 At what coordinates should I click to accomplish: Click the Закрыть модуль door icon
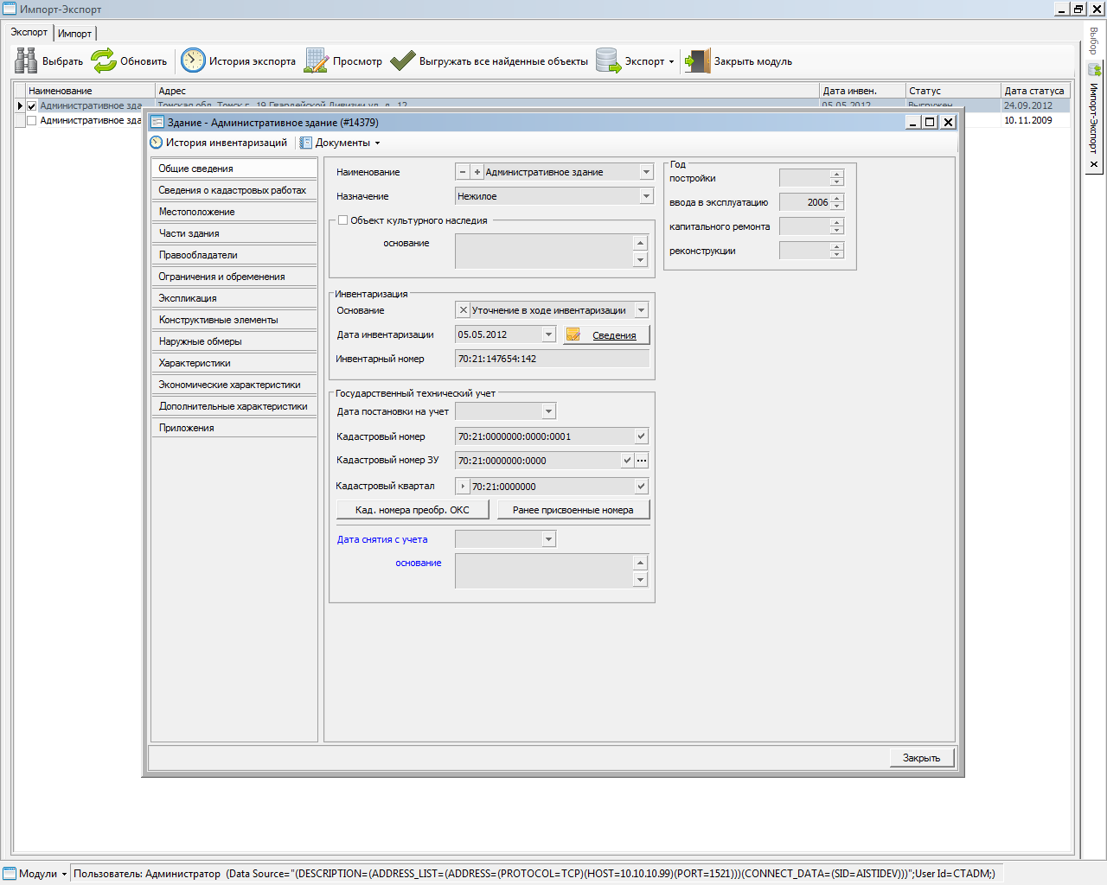pos(697,61)
